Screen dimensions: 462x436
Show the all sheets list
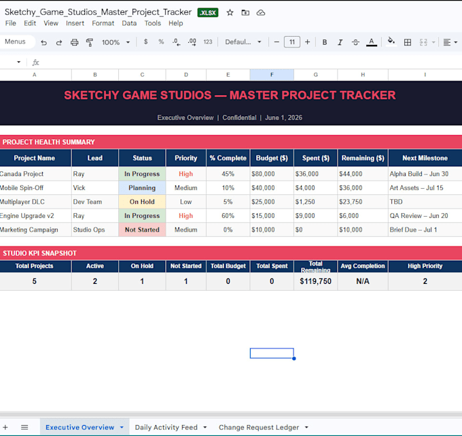coord(24,427)
